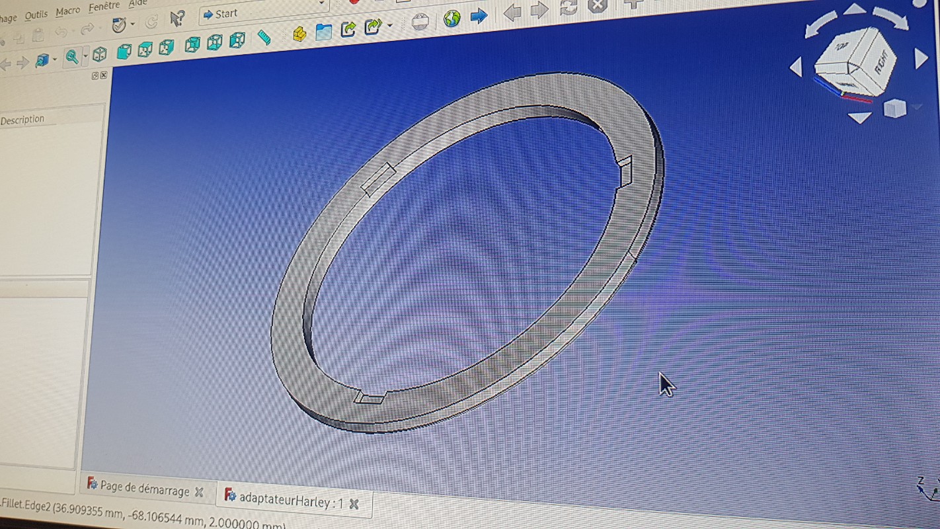Viewport: 940px width, 529px height.
Task: Close the adaptateurHarley : 1 tab
Action: point(354,504)
